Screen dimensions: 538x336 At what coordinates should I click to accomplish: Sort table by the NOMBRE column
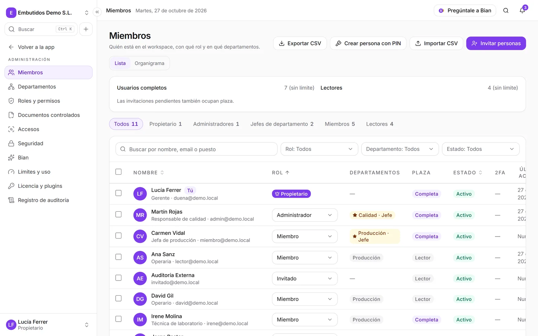click(149, 172)
